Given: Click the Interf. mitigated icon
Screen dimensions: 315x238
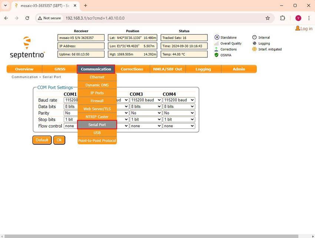Looking at the screenshot, I should click(254, 49).
